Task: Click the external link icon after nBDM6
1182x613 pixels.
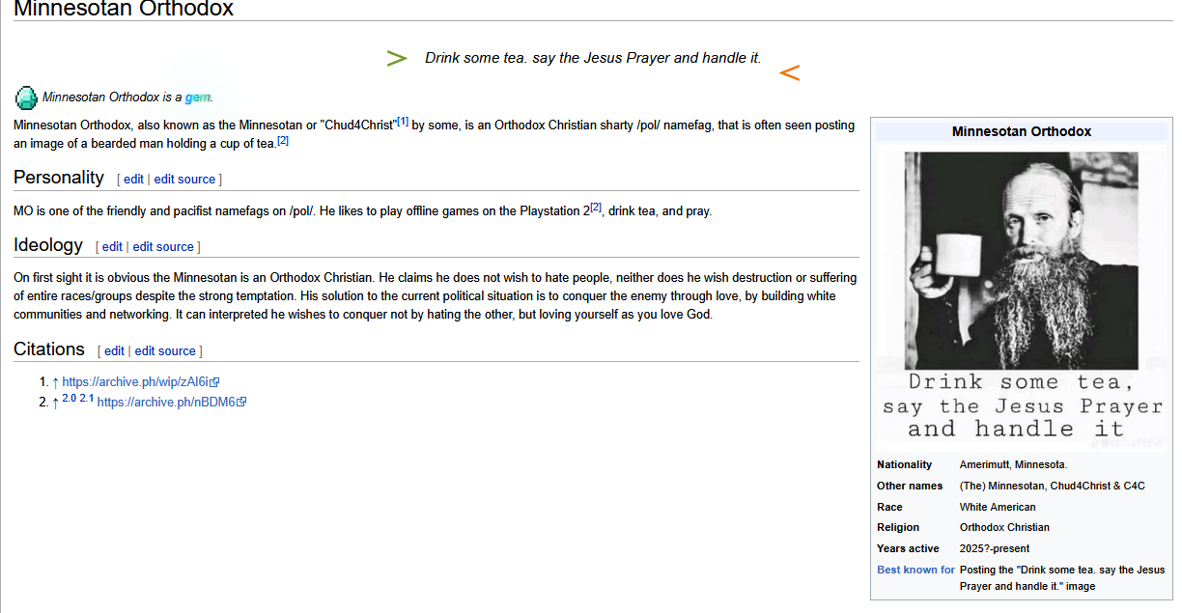Action: point(241,403)
